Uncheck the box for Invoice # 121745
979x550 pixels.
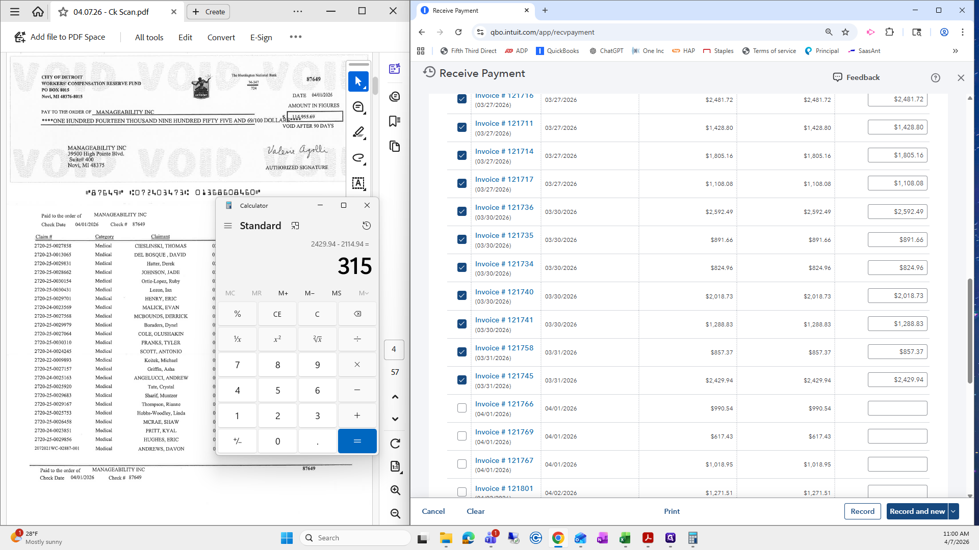click(462, 380)
